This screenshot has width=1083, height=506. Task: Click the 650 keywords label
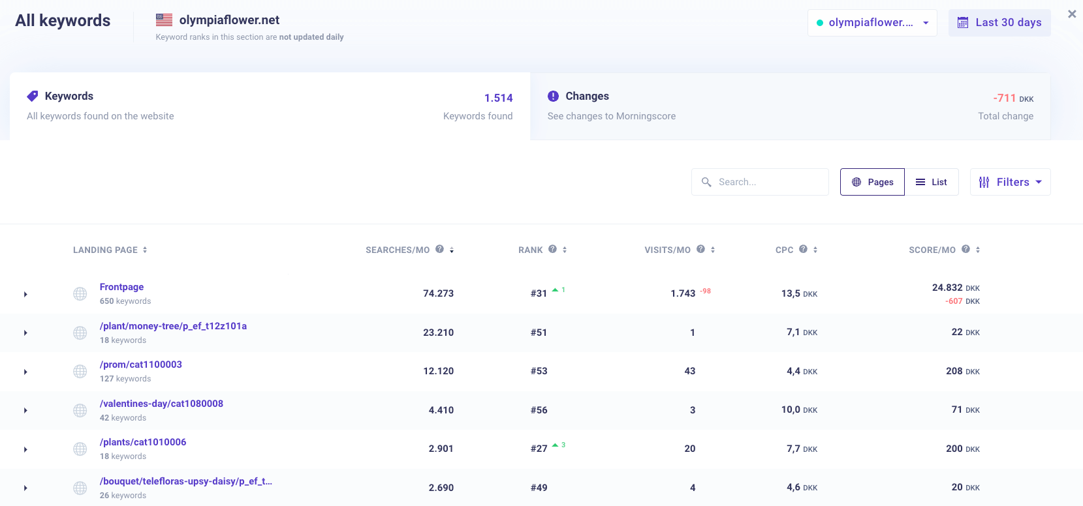coord(125,301)
